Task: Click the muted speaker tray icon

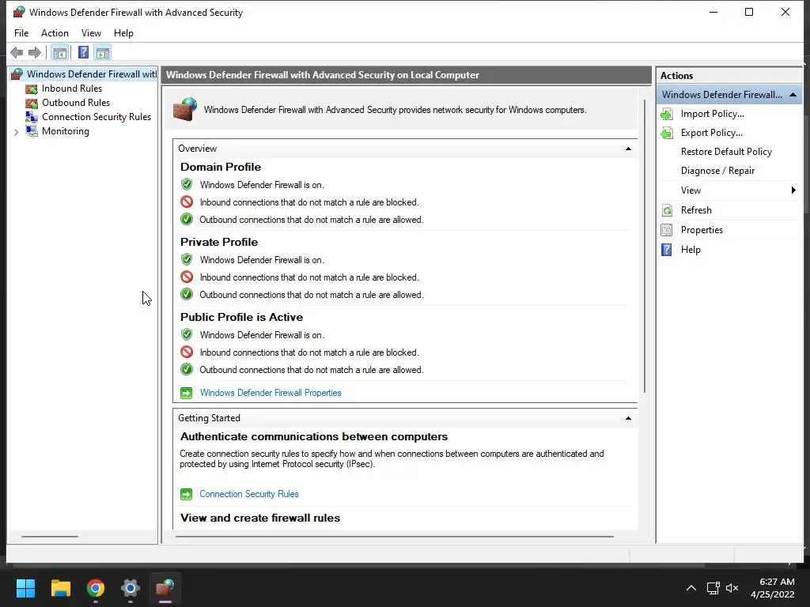Action: (732, 588)
